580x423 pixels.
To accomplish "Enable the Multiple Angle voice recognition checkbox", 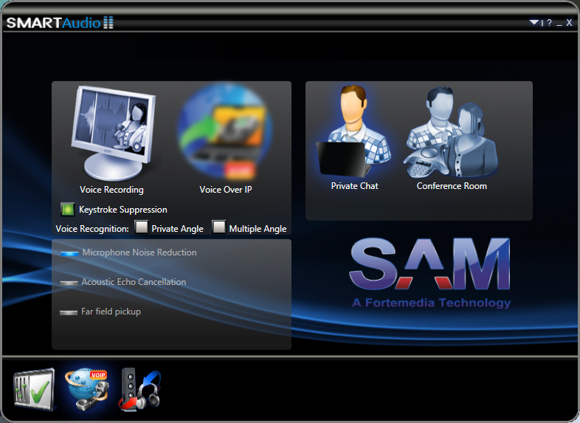I will click(x=218, y=227).
